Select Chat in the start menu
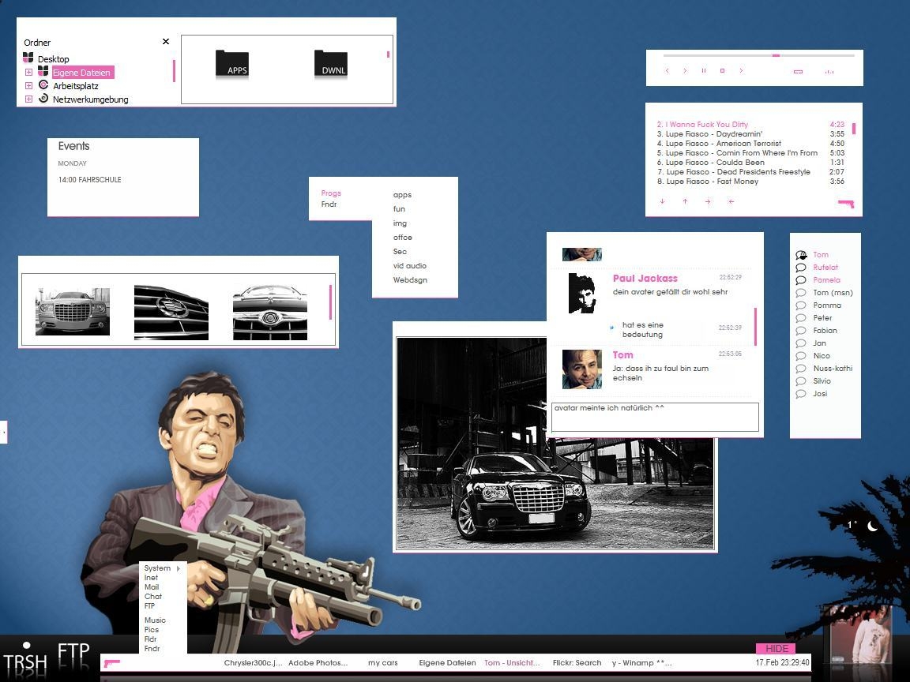The image size is (910, 682). point(153,596)
